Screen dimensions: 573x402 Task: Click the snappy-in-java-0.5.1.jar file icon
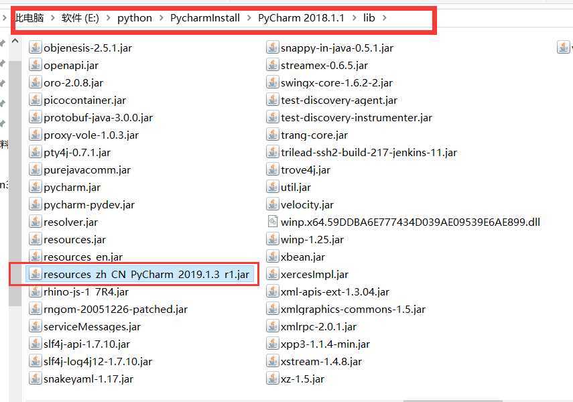pos(272,48)
